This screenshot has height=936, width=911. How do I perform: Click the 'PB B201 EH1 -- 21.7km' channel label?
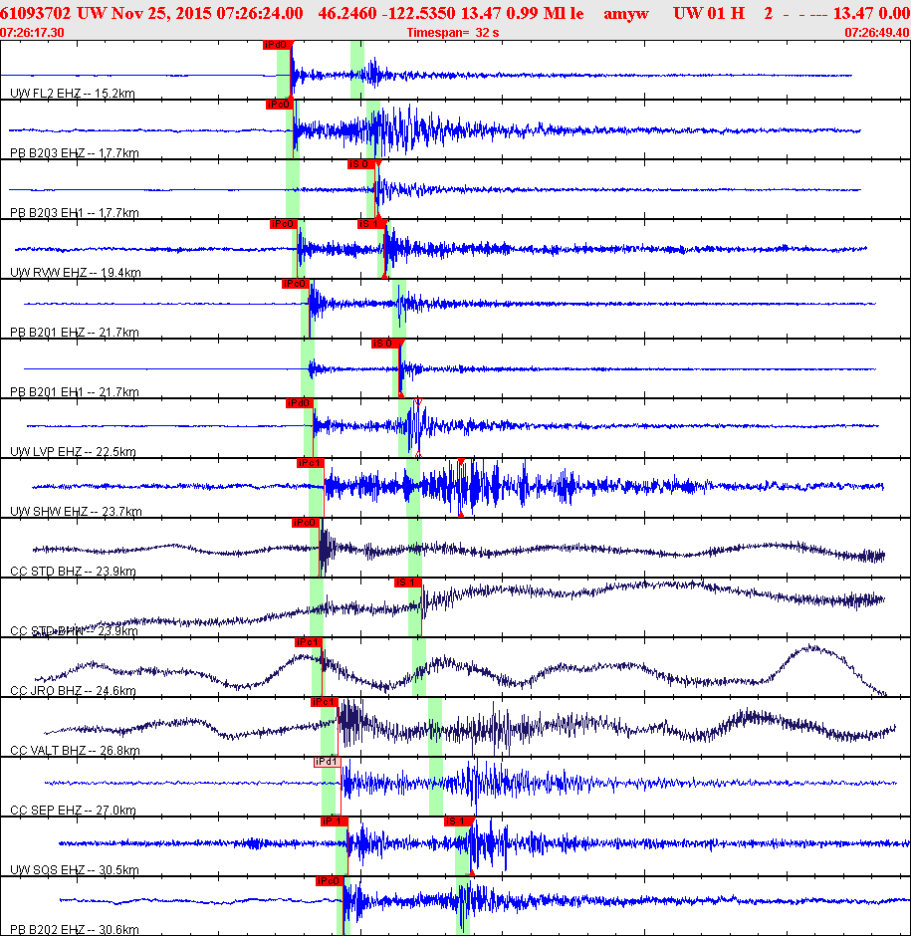[75, 391]
